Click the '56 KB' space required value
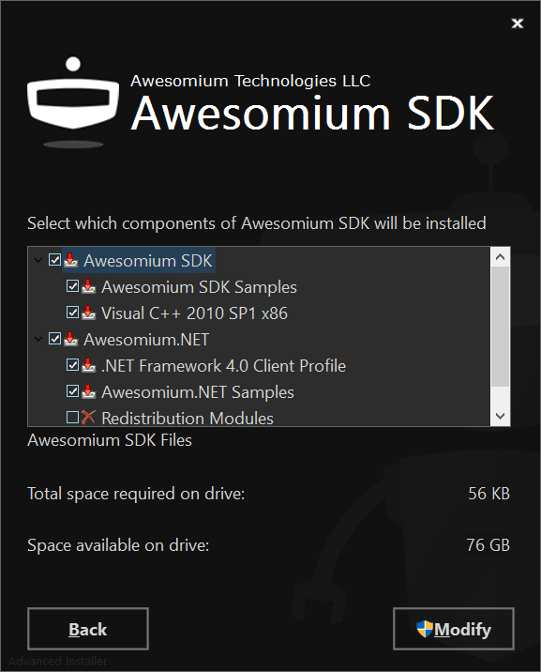The image size is (541, 672). coord(488,494)
